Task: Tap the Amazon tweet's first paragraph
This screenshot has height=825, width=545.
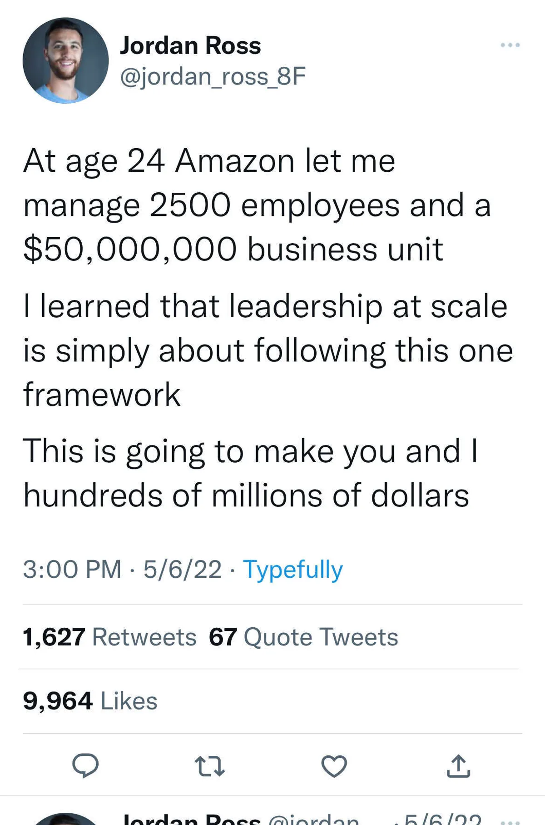Action: pos(257,205)
